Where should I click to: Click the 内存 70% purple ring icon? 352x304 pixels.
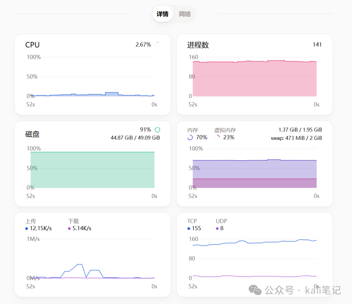point(190,138)
